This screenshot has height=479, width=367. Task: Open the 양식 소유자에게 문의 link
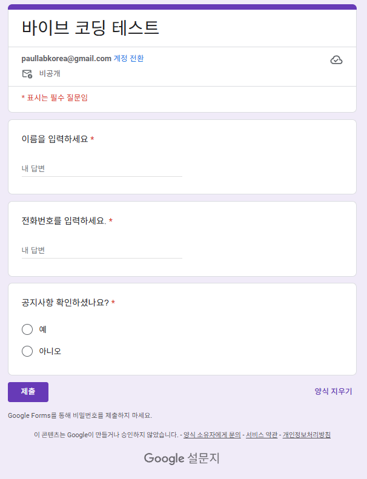[212, 435]
